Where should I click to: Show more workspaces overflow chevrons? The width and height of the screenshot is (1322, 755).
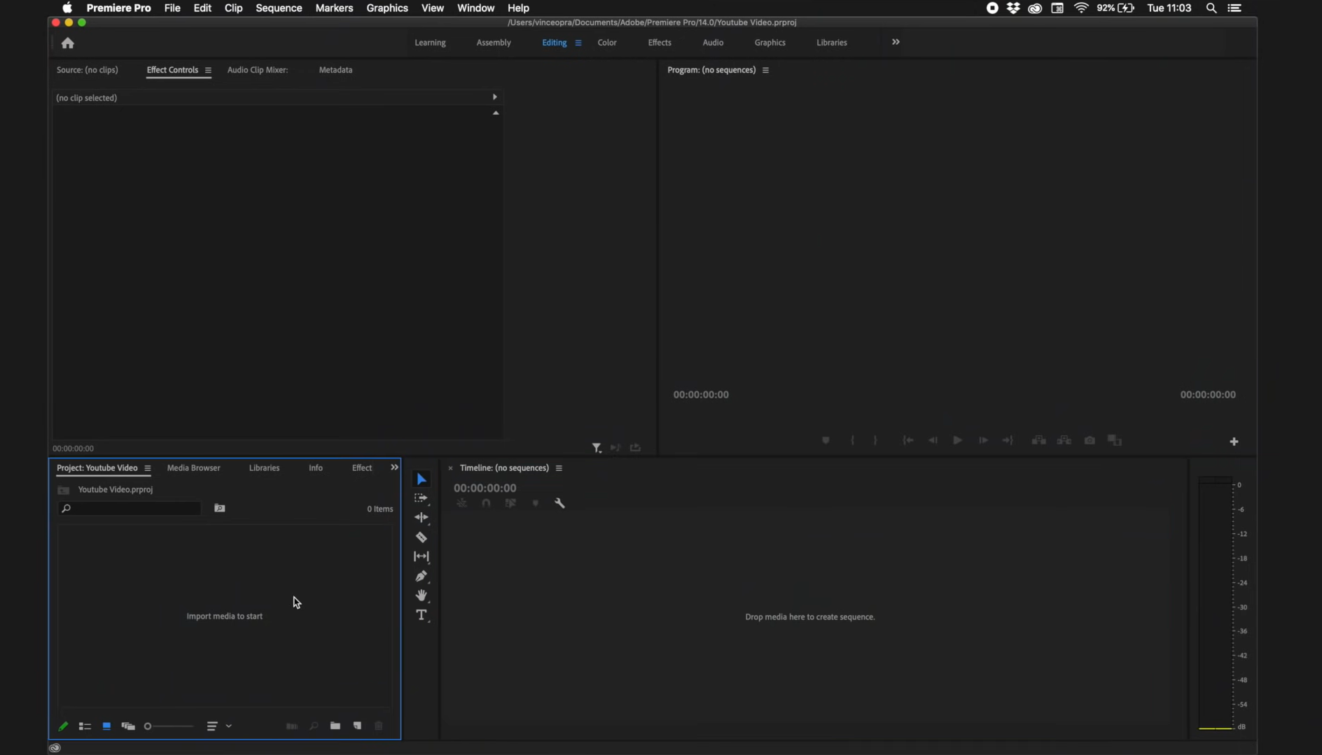click(896, 42)
